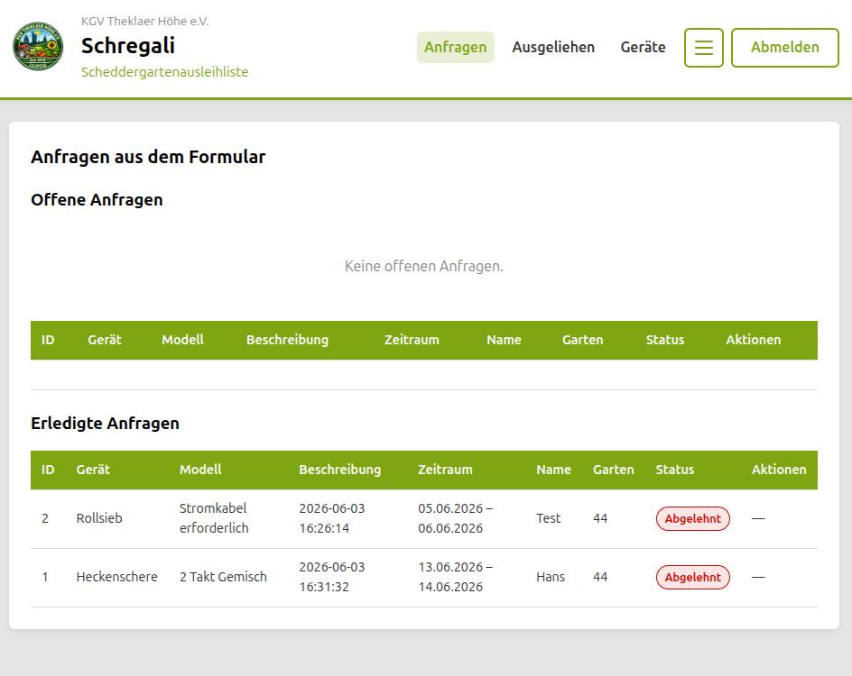852x676 pixels.
Task: Click garden number 44 in Test row
Action: (600, 518)
